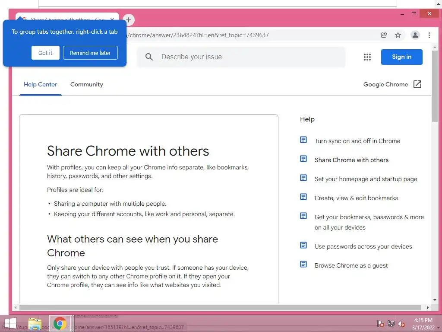The width and height of the screenshot is (442, 332).
Task: Click the muted volume tray icon
Action: point(401,324)
